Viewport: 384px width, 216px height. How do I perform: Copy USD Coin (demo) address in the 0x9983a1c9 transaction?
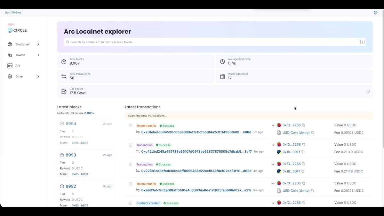pyautogui.click(x=313, y=191)
